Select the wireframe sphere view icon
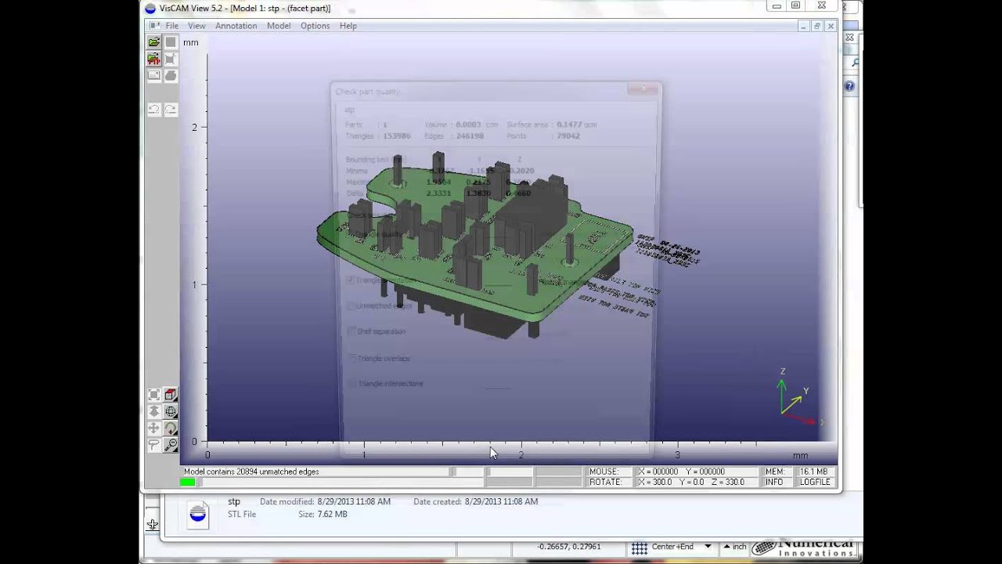The image size is (1002, 564). coord(171,412)
